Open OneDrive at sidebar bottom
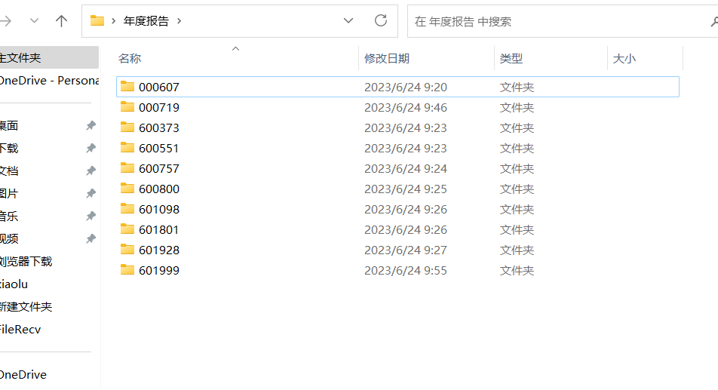Image resolution: width=718 pixels, height=390 pixels. [x=23, y=374]
